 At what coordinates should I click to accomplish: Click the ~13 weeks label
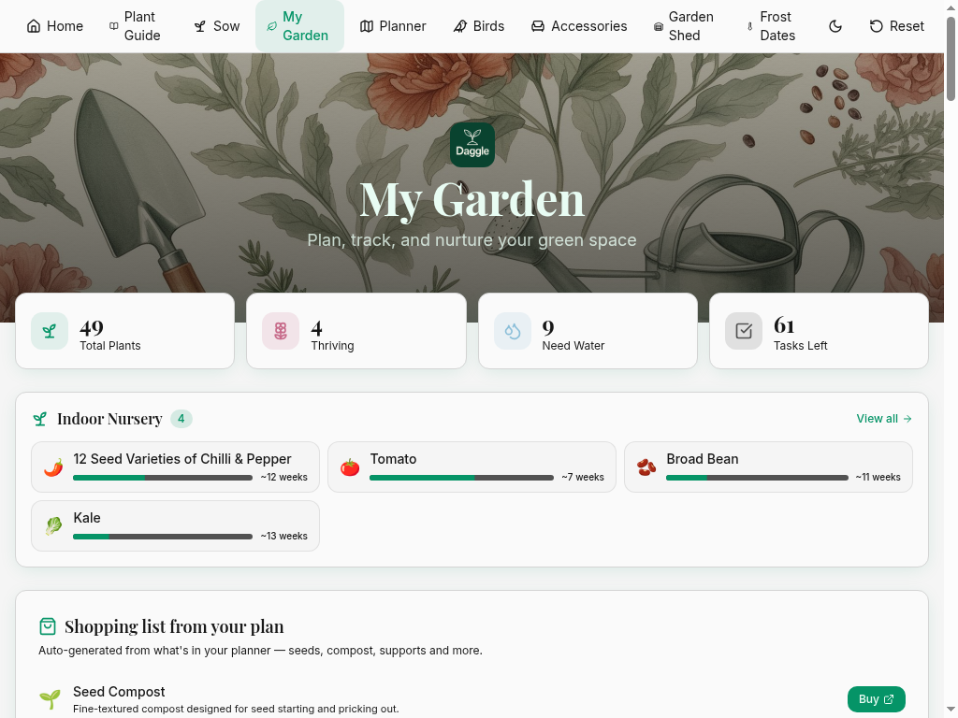(284, 536)
